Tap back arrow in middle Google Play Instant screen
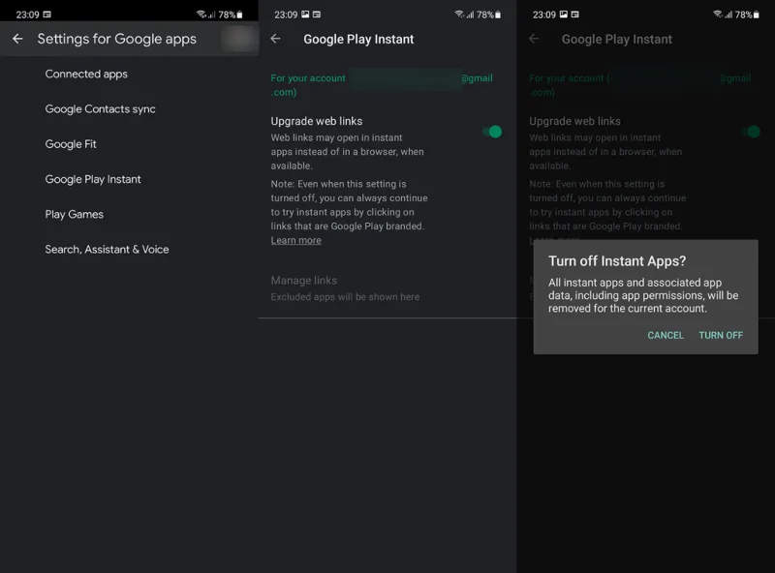This screenshot has height=573, width=775. pos(276,39)
